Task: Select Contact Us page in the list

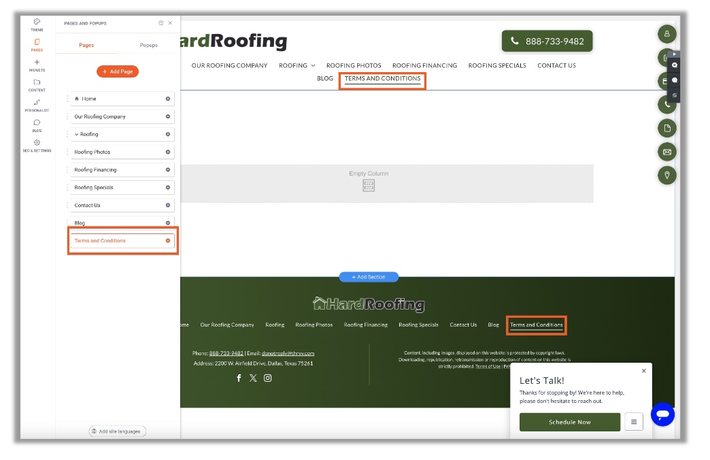Action: [x=122, y=205]
